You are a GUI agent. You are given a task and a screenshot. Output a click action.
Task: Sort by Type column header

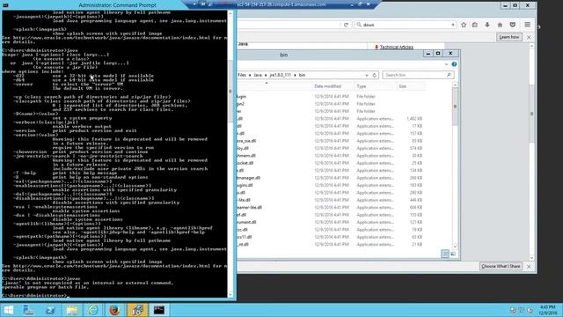point(362,86)
